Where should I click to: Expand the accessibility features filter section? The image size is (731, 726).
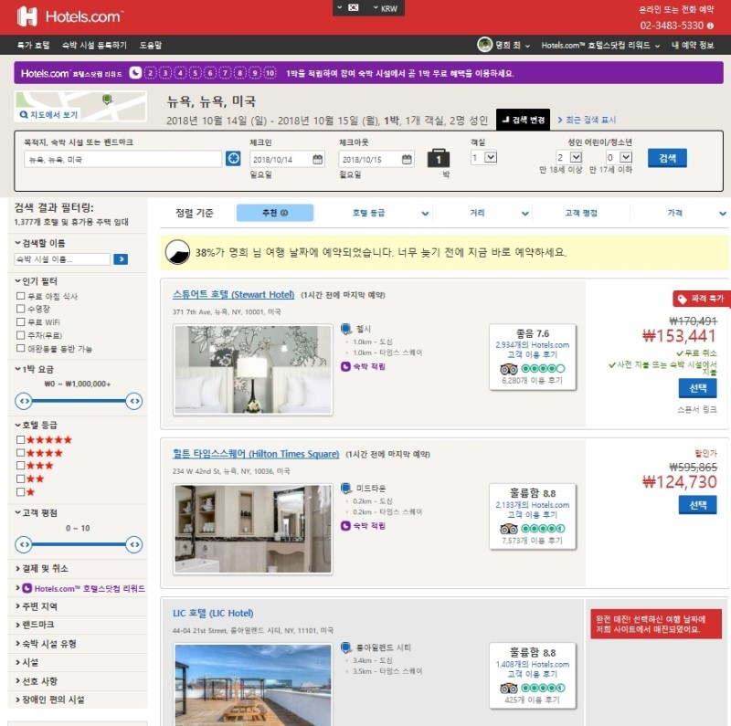pyautogui.click(x=50, y=700)
